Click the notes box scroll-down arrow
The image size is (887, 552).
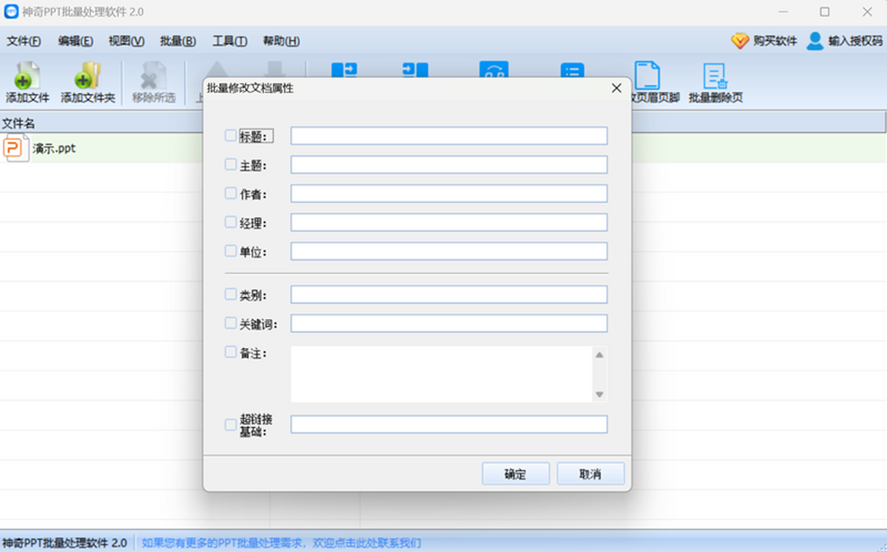[599, 395]
